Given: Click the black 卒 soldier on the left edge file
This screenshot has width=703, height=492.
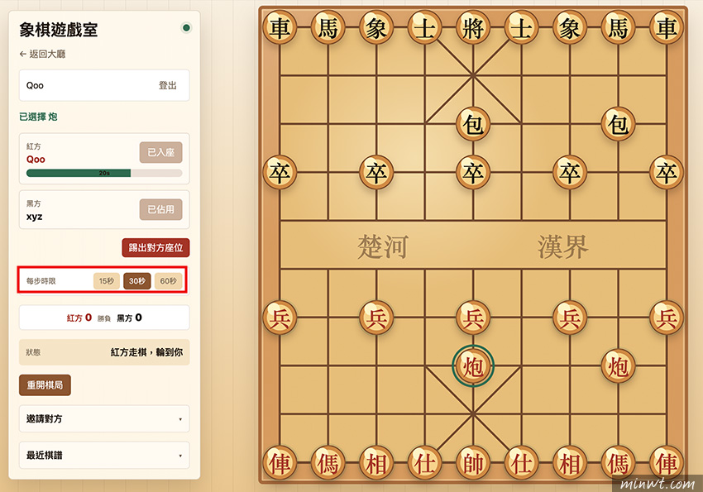Looking at the screenshot, I should click(x=280, y=173).
